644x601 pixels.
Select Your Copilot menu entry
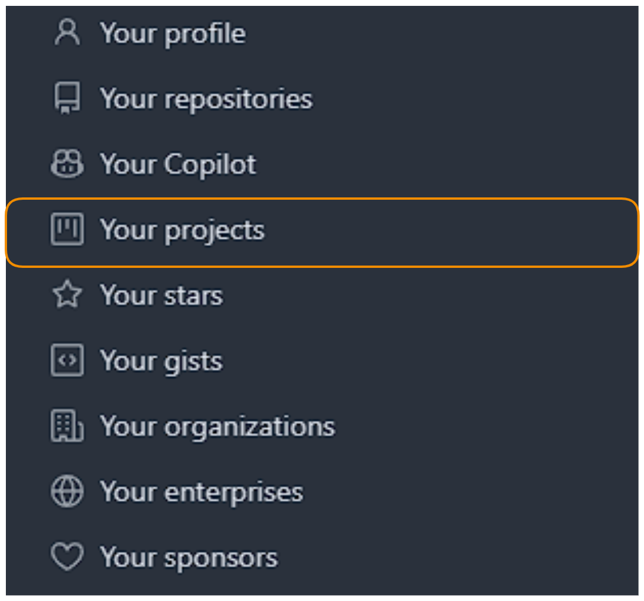(178, 164)
